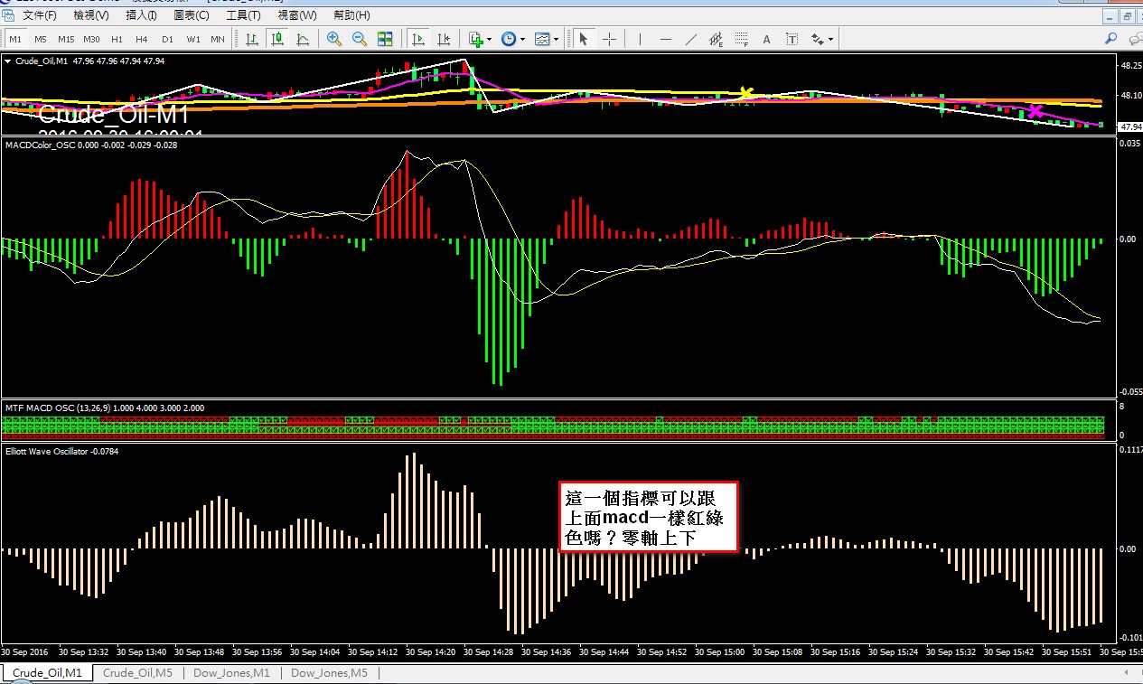This screenshot has width=1143, height=684.
Task: Click the application icon beside 文件 menu
Action: [x=8, y=15]
